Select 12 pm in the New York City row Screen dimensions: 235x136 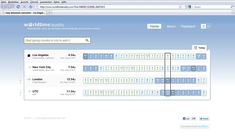coord(132,68)
